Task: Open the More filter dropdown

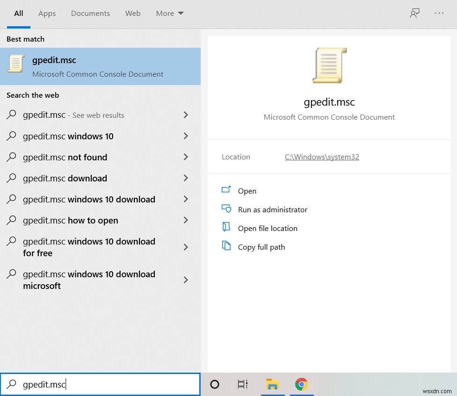Action: (x=169, y=13)
